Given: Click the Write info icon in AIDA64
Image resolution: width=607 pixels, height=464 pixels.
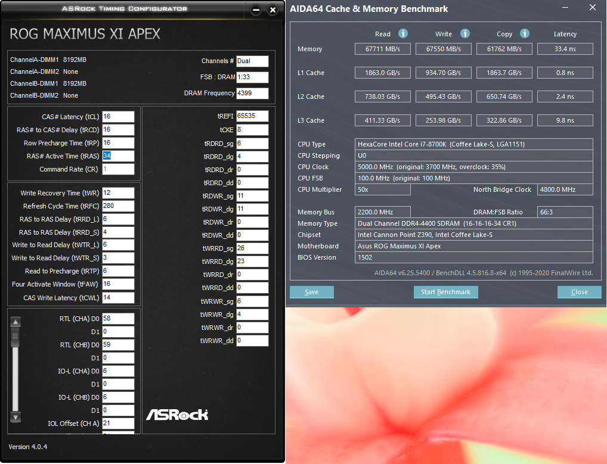Looking at the screenshot, I should [x=465, y=33].
